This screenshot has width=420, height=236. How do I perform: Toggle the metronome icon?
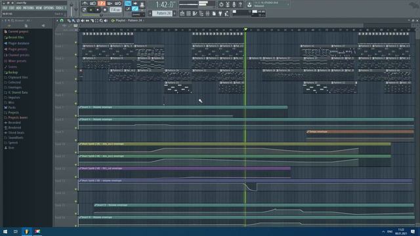pos(85,3)
